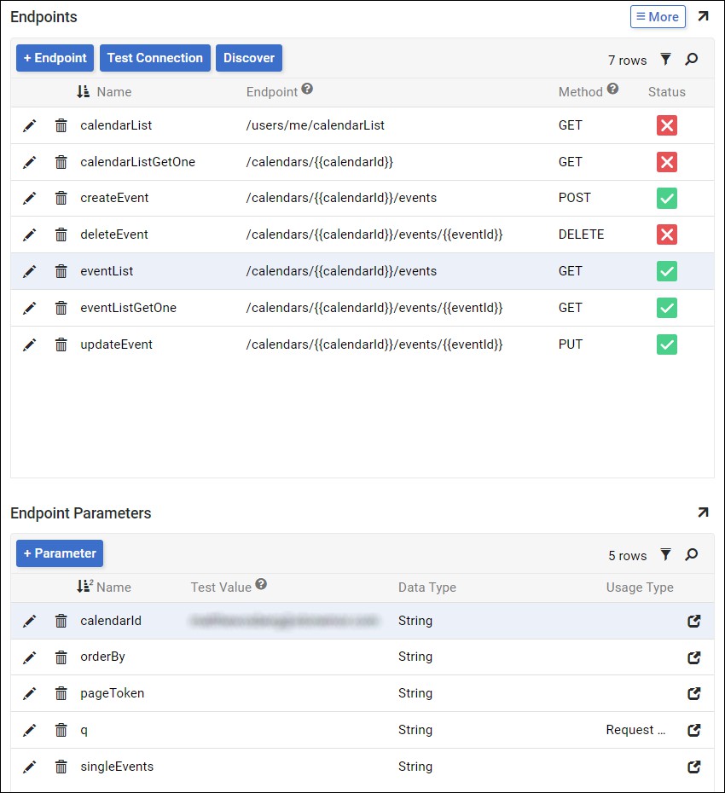Screen dimensions: 725x793
Task: Click the help icon next to Method header
Action: coord(612,90)
